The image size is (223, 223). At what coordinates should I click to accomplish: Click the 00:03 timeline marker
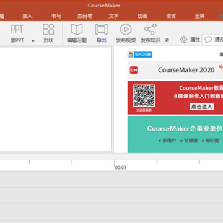coord(121,167)
